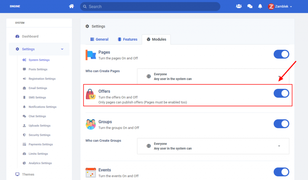Open the Who can Create Groups dropdown
The height and width of the screenshot is (180, 308).
point(213,146)
